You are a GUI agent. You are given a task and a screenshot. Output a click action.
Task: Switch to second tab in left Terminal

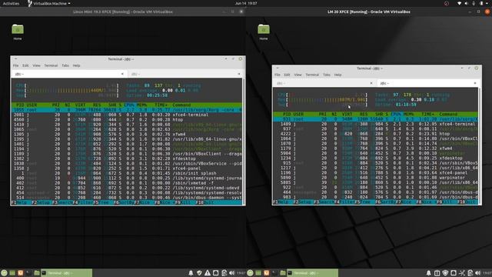pyautogui.click(x=185, y=74)
